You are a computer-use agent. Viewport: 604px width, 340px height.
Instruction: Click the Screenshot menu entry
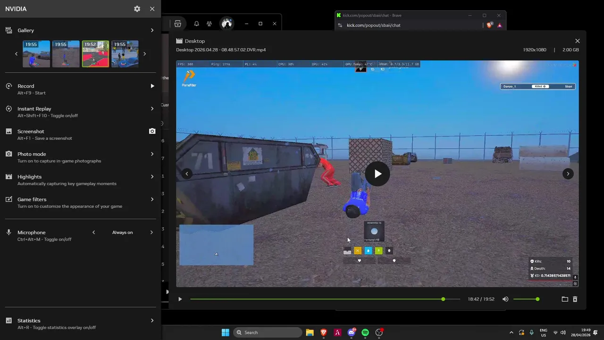click(x=80, y=134)
